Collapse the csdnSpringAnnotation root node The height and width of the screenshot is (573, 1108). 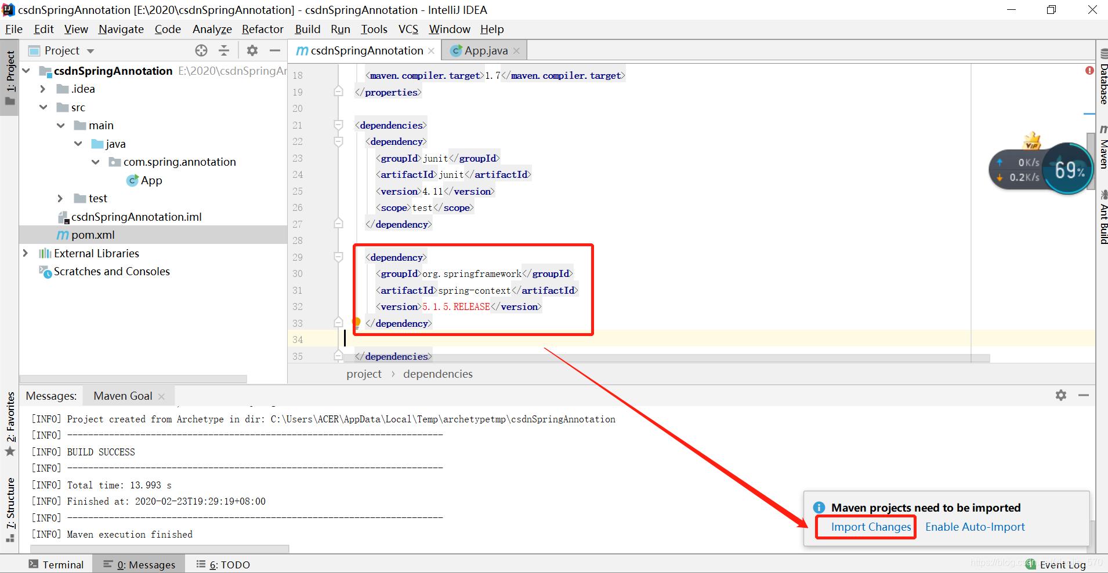point(26,71)
